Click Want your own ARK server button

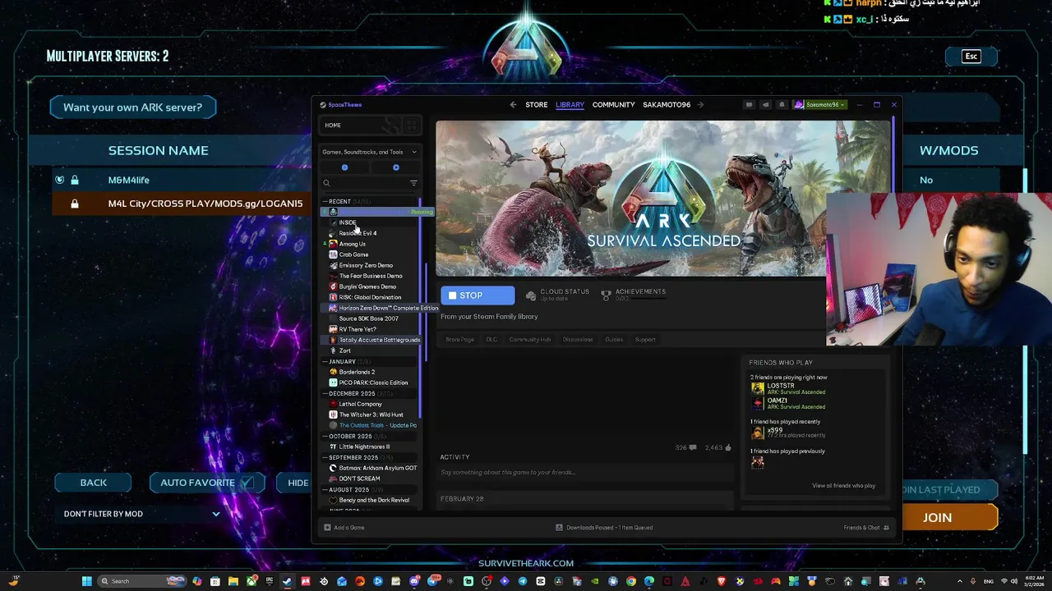(x=132, y=108)
